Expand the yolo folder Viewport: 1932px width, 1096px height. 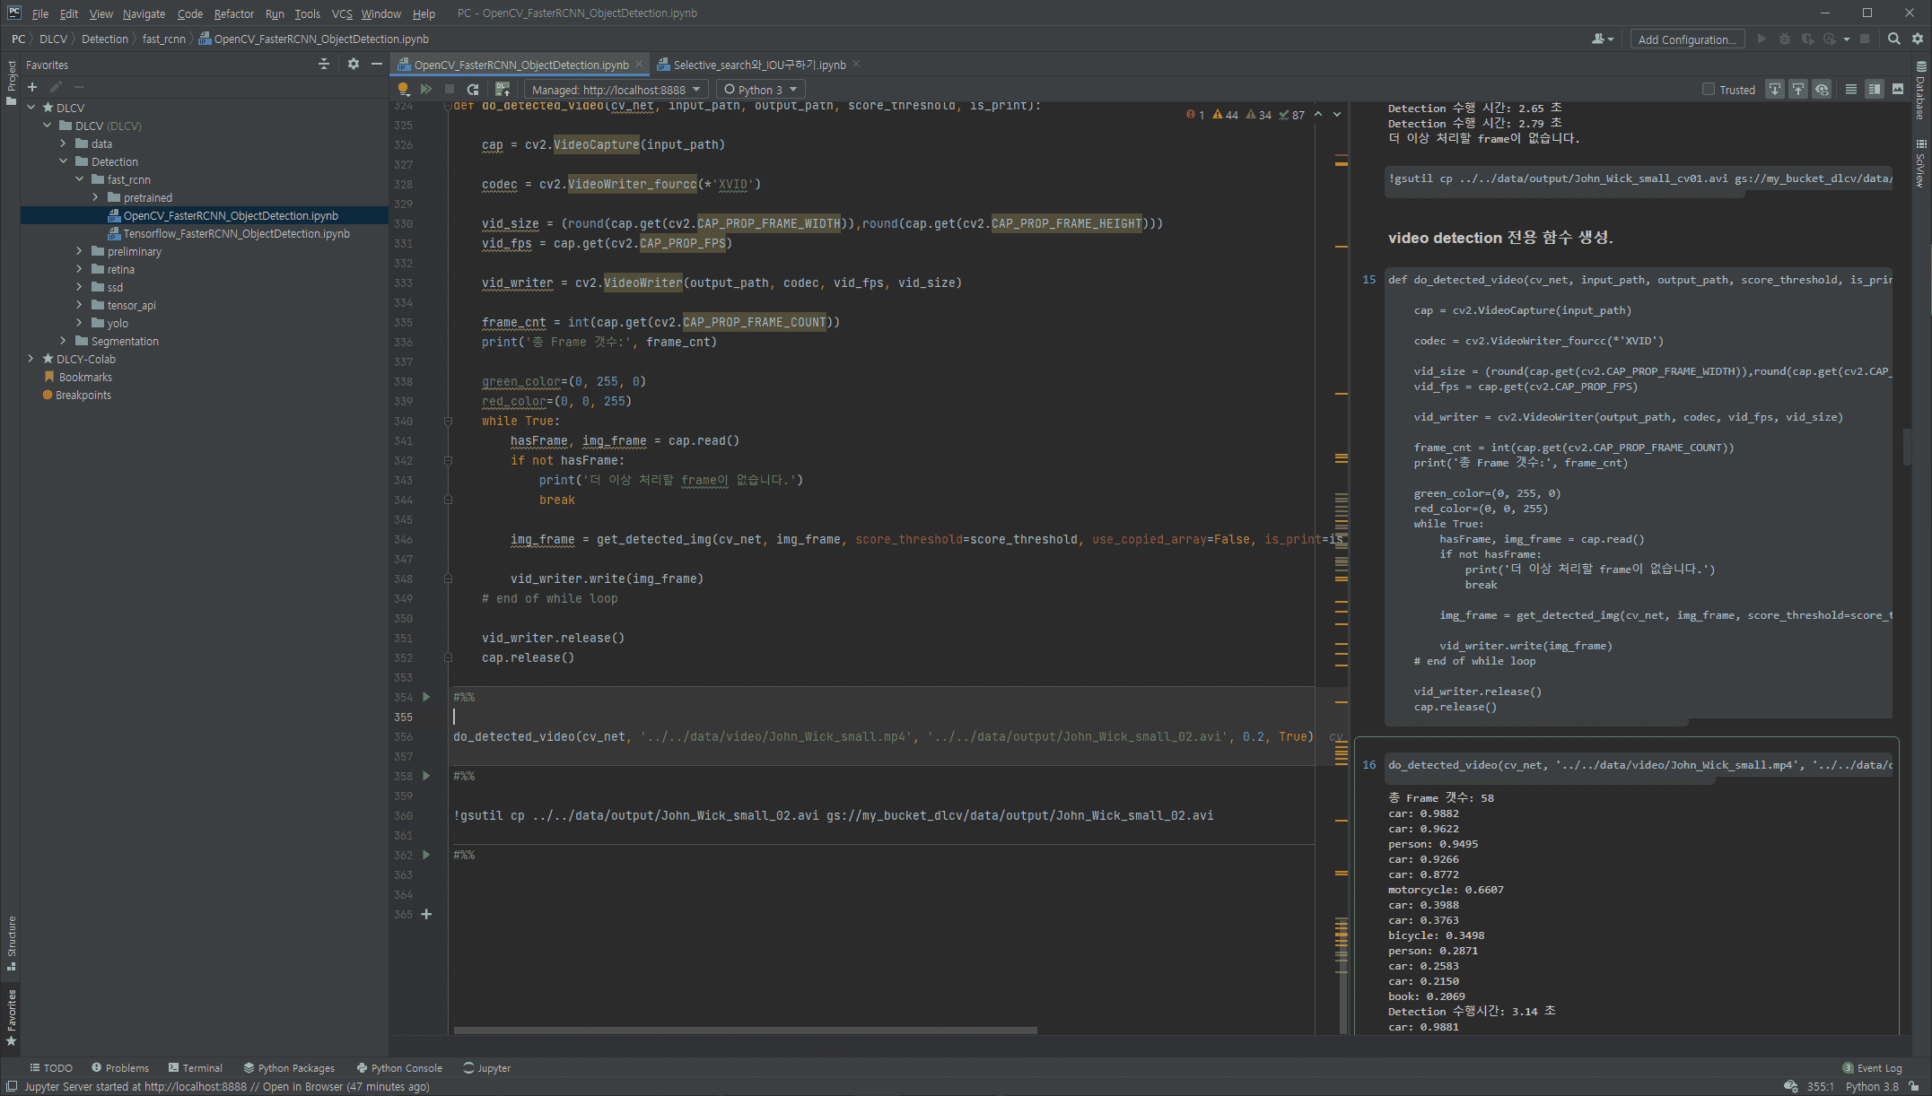click(80, 323)
